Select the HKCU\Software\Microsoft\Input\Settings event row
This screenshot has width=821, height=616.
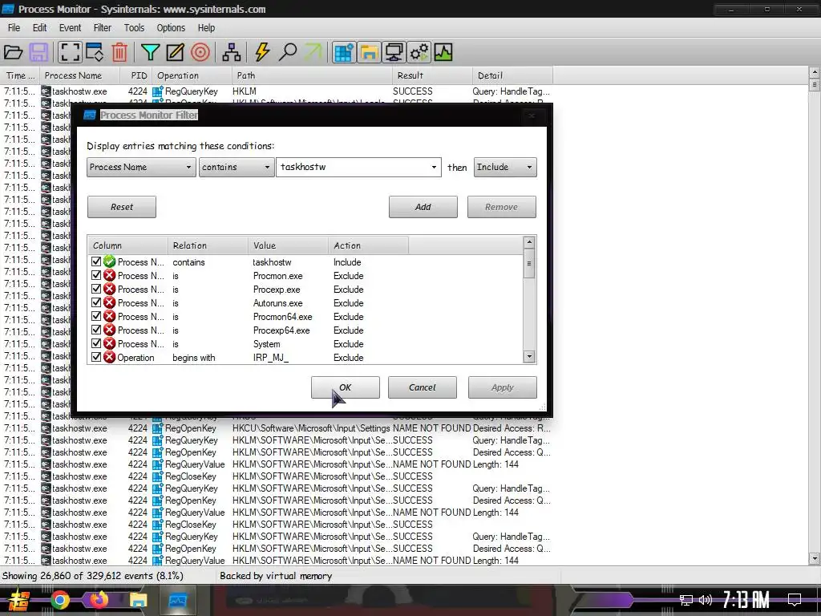(277, 428)
